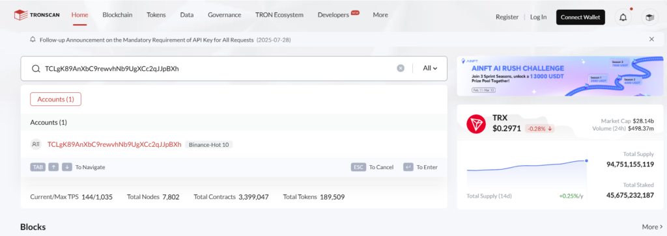Click the Accounts (1) section header
Screen dimensions: 667x236
tap(48, 122)
